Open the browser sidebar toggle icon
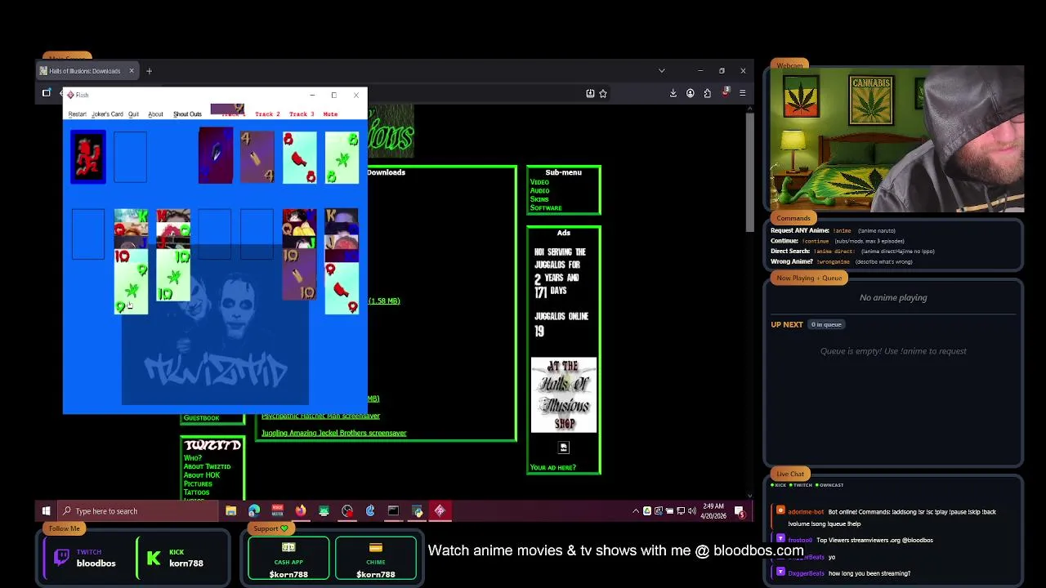1046x588 pixels. point(47,93)
